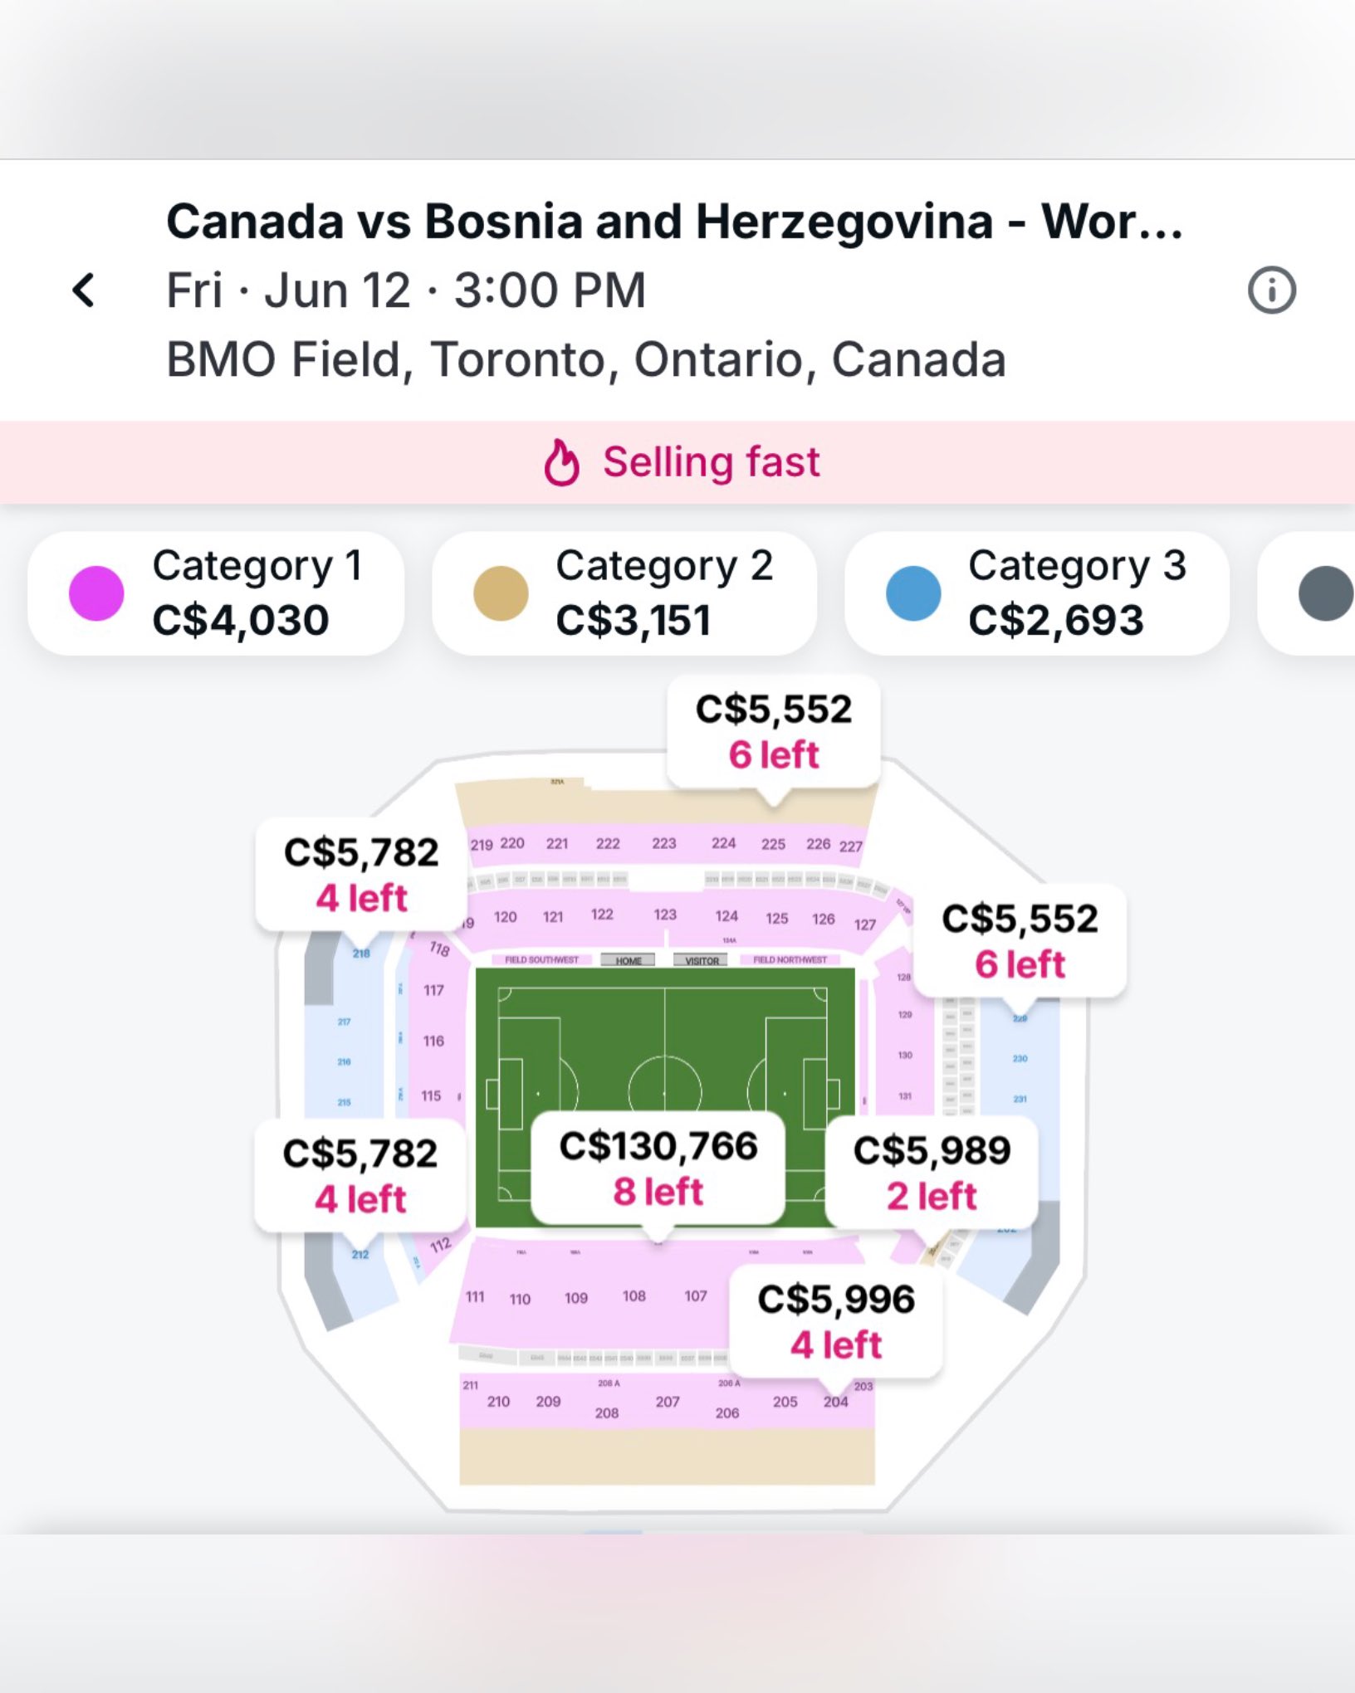The image size is (1355, 1693).
Task: Choose the C$5,552 bubble above section 225
Action: pos(774,731)
